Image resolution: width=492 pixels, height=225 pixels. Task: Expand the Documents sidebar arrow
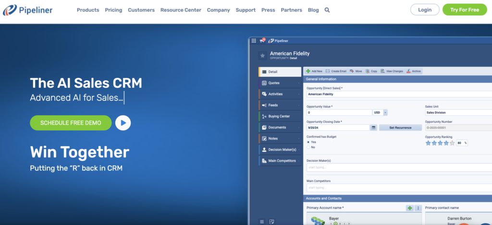coord(299,128)
